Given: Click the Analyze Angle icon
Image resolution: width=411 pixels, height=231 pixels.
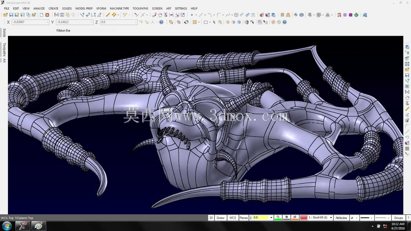Looking at the screenshot, I should [x=99, y=15].
